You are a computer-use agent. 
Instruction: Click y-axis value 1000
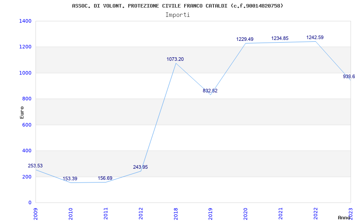point(25,73)
